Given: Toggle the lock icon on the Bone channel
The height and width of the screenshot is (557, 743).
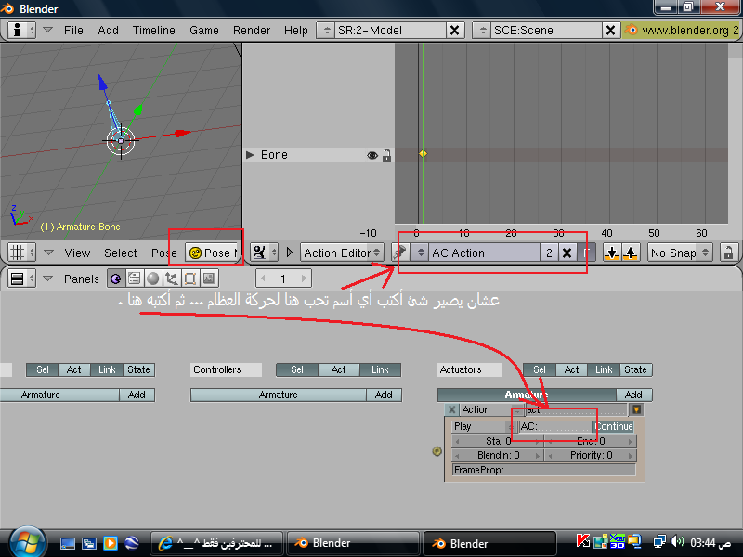Looking at the screenshot, I should [386, 155].
